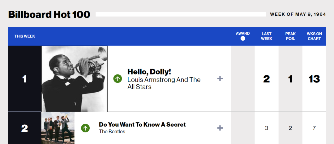Click the This Week column header

25,36
